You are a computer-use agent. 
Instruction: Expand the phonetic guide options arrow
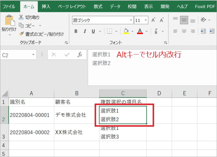(163, 31)
